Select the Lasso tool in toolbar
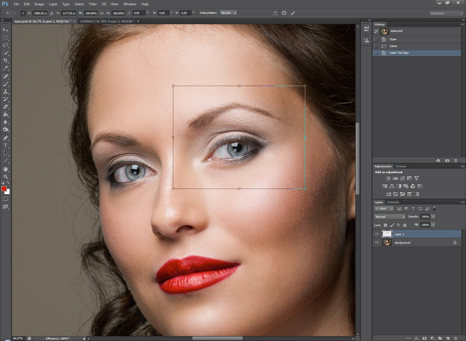 tap(6, 45)
